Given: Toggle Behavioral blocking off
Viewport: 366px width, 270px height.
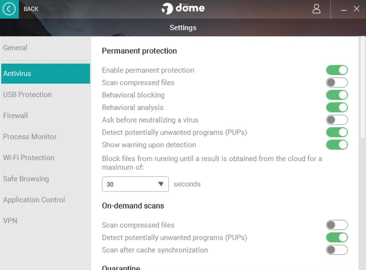Looking at the screenshot, I should point(337,95).
